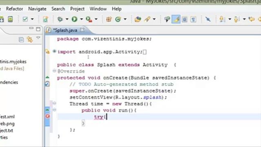Screen dimensions: 261x147
Task: Select the 'ject.txt' file in explorer
Action: tap(7, 131)
